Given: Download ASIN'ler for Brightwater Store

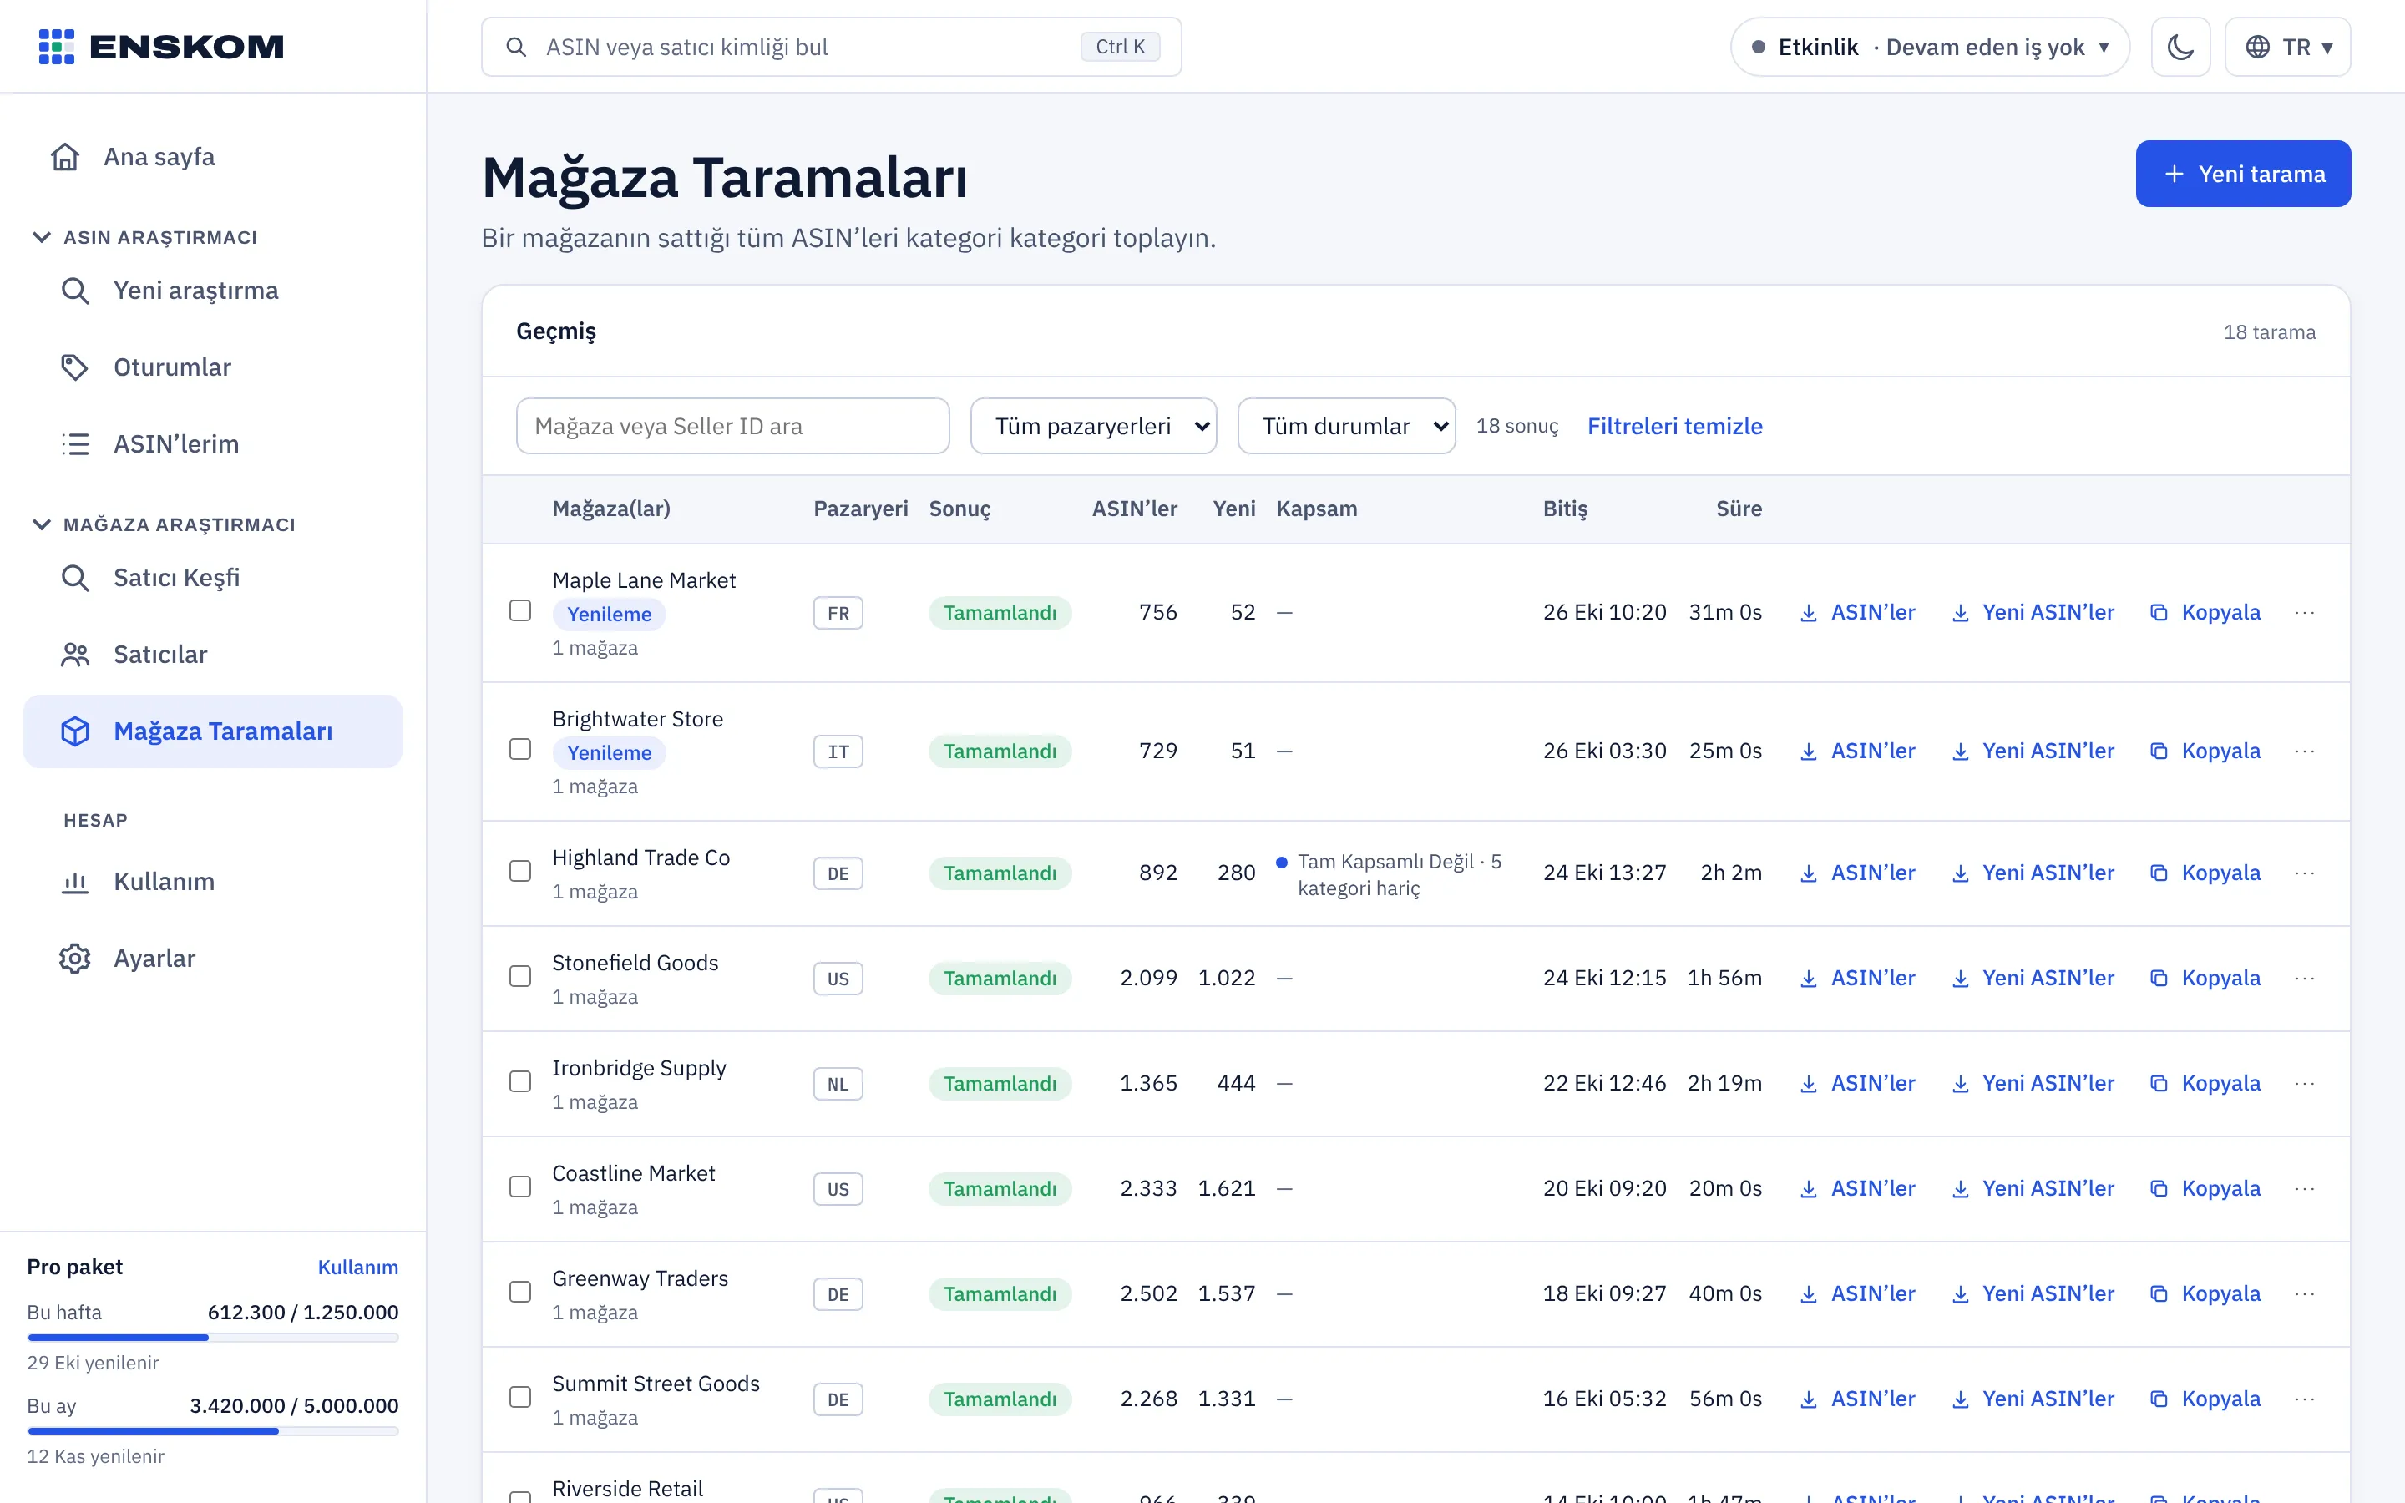Looking at the screenshot, I should point(1856,751).
